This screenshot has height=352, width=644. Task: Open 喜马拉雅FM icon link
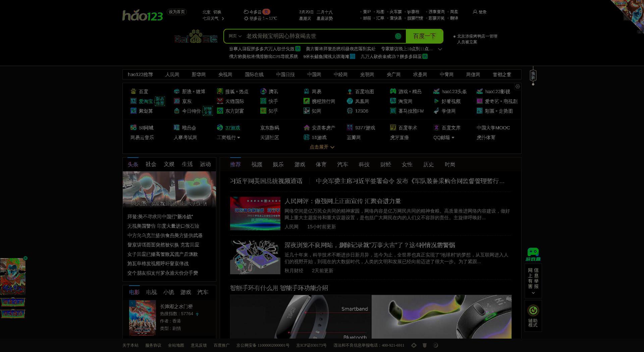393,111
